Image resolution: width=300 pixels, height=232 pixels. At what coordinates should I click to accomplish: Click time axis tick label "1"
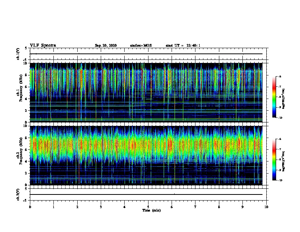[53, 207]
